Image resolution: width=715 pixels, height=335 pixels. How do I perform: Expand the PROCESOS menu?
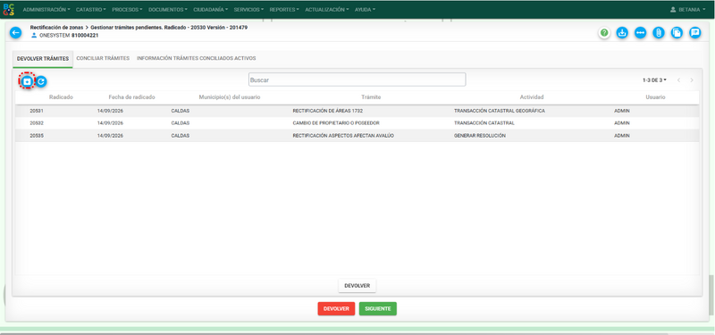click(x=127, y=10)
